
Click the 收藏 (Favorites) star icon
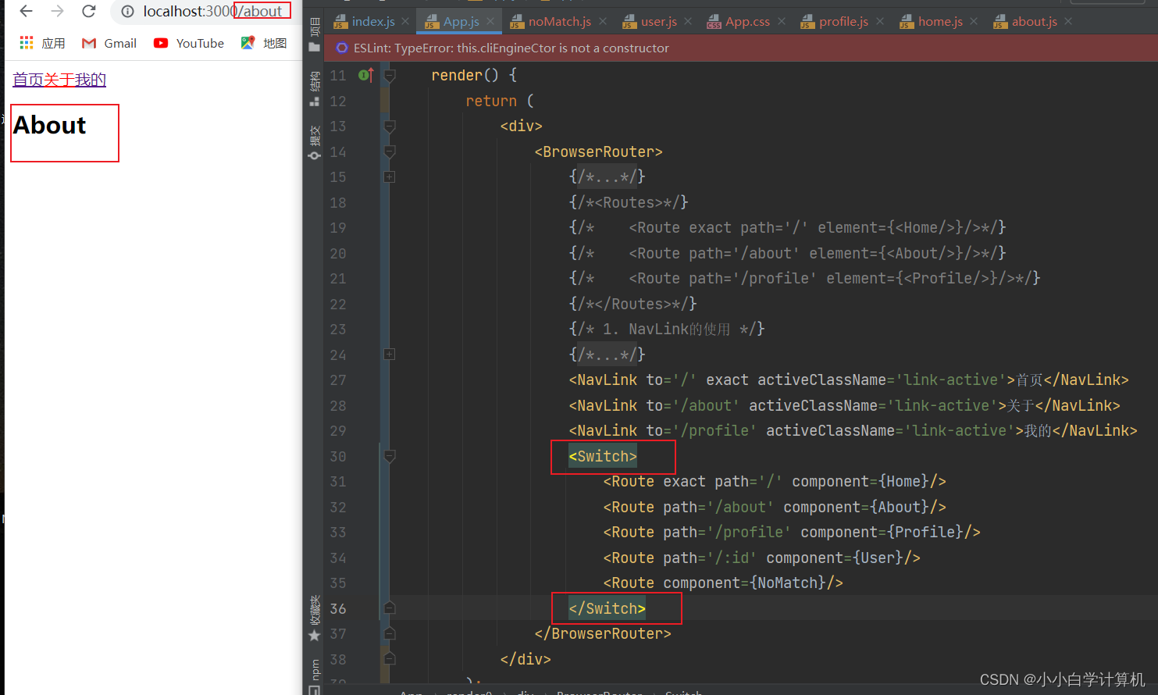tap(313, 636)
